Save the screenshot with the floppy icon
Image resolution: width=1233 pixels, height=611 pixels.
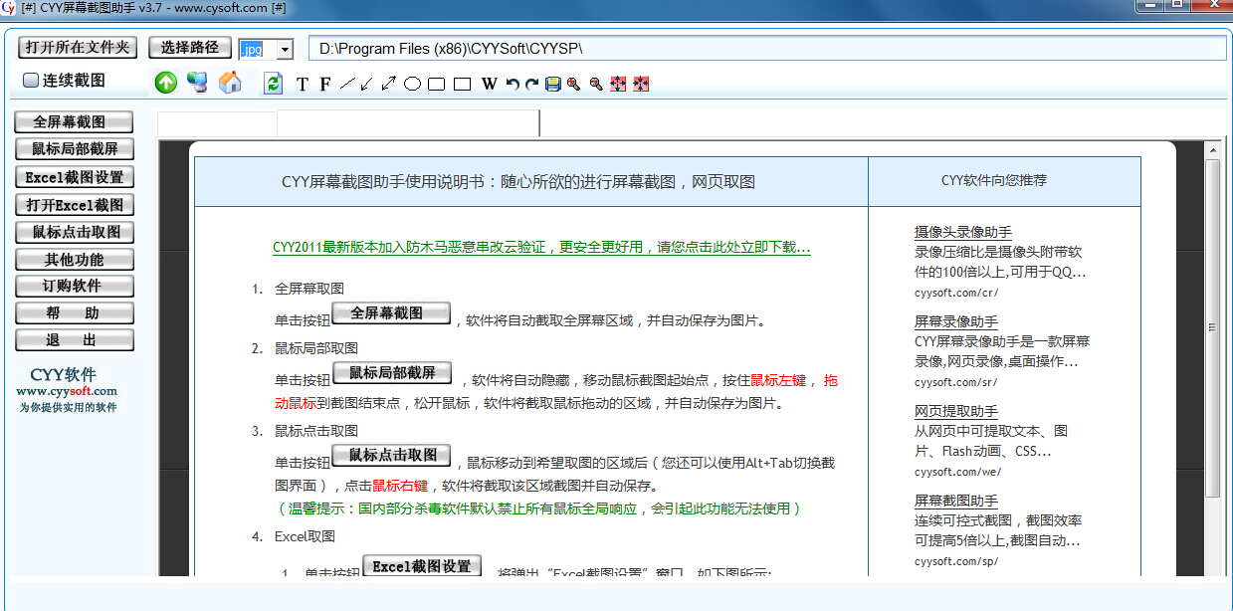pos(552,85)
